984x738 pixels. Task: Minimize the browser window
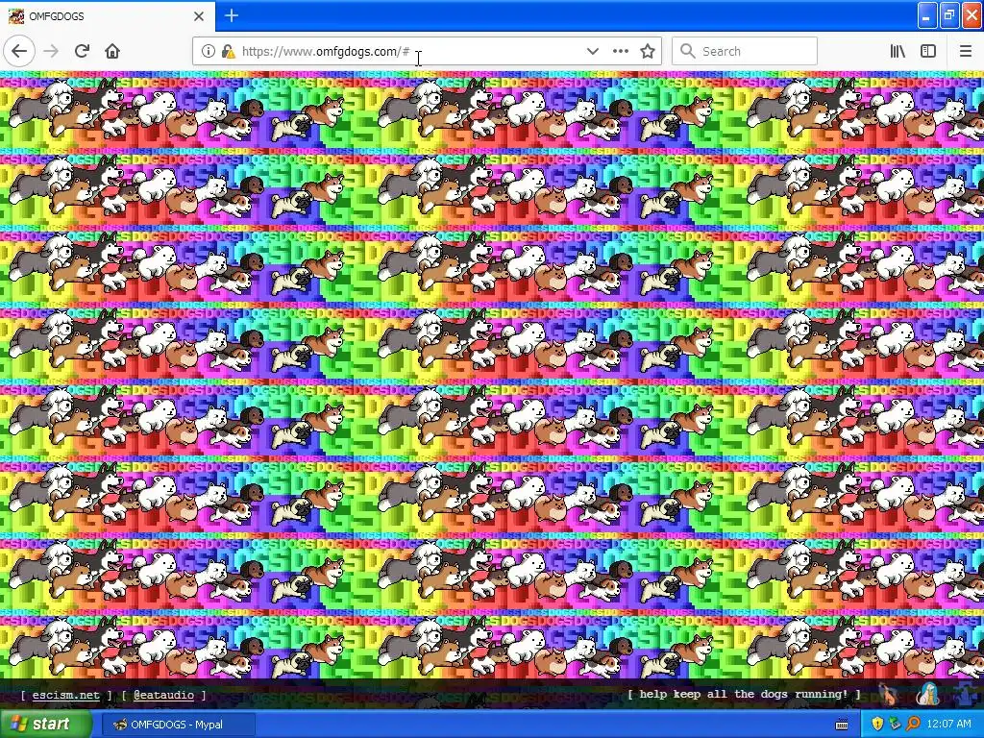pos(926,15)
